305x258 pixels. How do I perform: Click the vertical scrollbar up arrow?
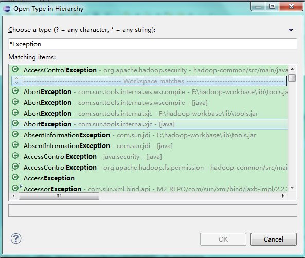tap(292, 69)
